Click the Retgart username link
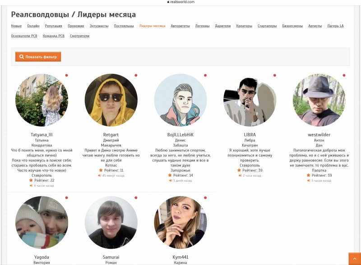This screenshot has width=361, height=265. pyautogui.click(x=111, y=135)
